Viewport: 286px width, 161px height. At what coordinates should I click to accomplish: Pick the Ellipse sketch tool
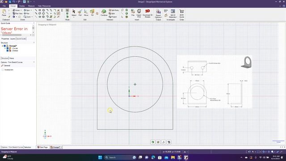tap(40, 17)
